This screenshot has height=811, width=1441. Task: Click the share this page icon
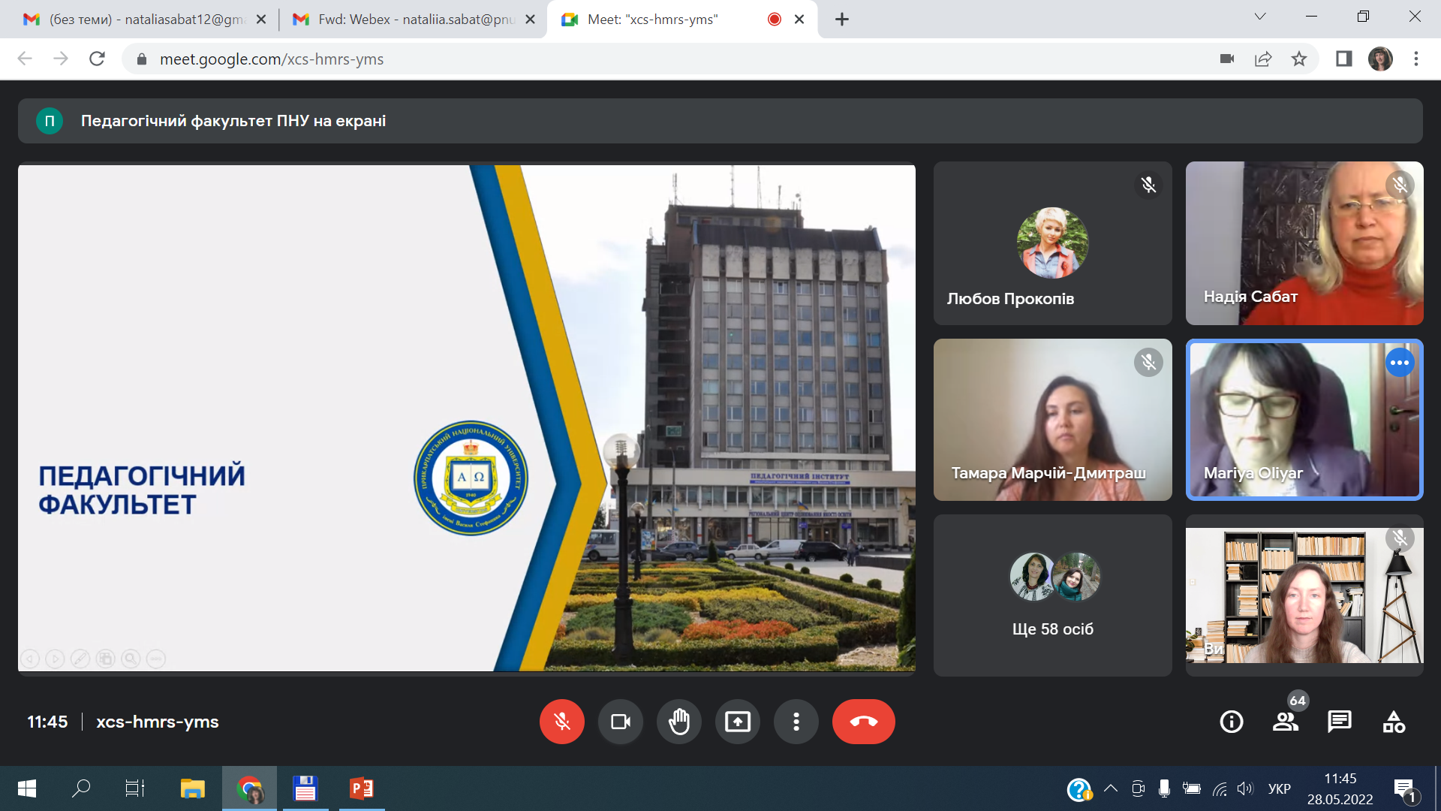point(1263,59)
